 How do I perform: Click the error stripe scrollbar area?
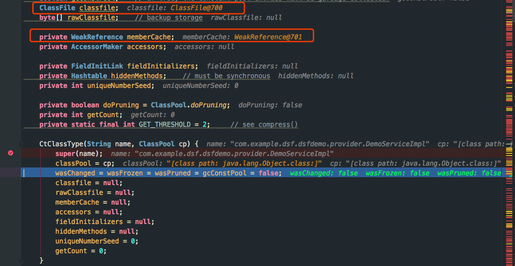pos(510,133)
